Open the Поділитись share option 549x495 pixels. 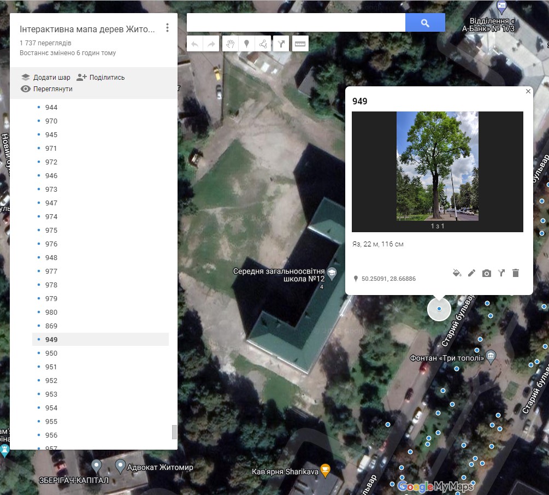tap(101, 77)
